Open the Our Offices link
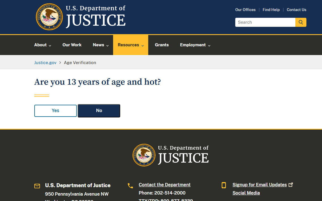322x201 pixels. click(x=245, y=10)
